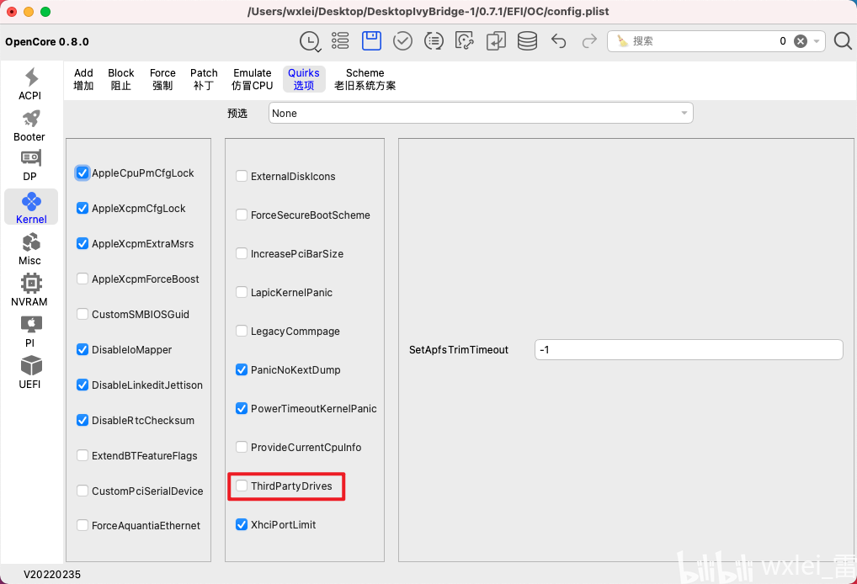
Task: Redo the last change
Action: pos(589,41)
